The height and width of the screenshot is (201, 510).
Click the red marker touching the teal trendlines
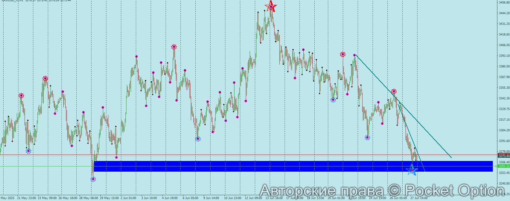coord(394,91)
